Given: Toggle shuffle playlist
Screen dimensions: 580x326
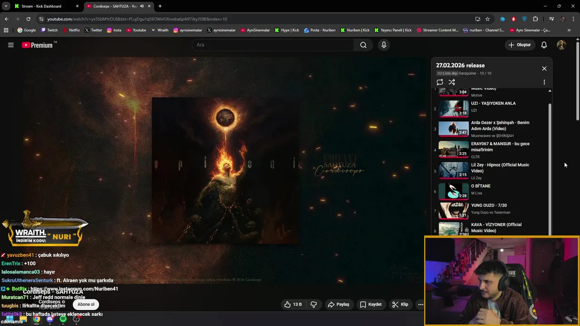Looking at the screenshot, I should 452,82.
